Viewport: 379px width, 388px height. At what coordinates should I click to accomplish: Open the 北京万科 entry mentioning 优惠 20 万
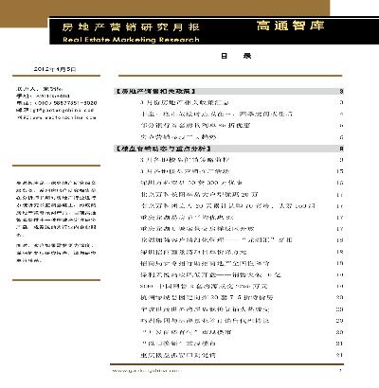(199, 194)
